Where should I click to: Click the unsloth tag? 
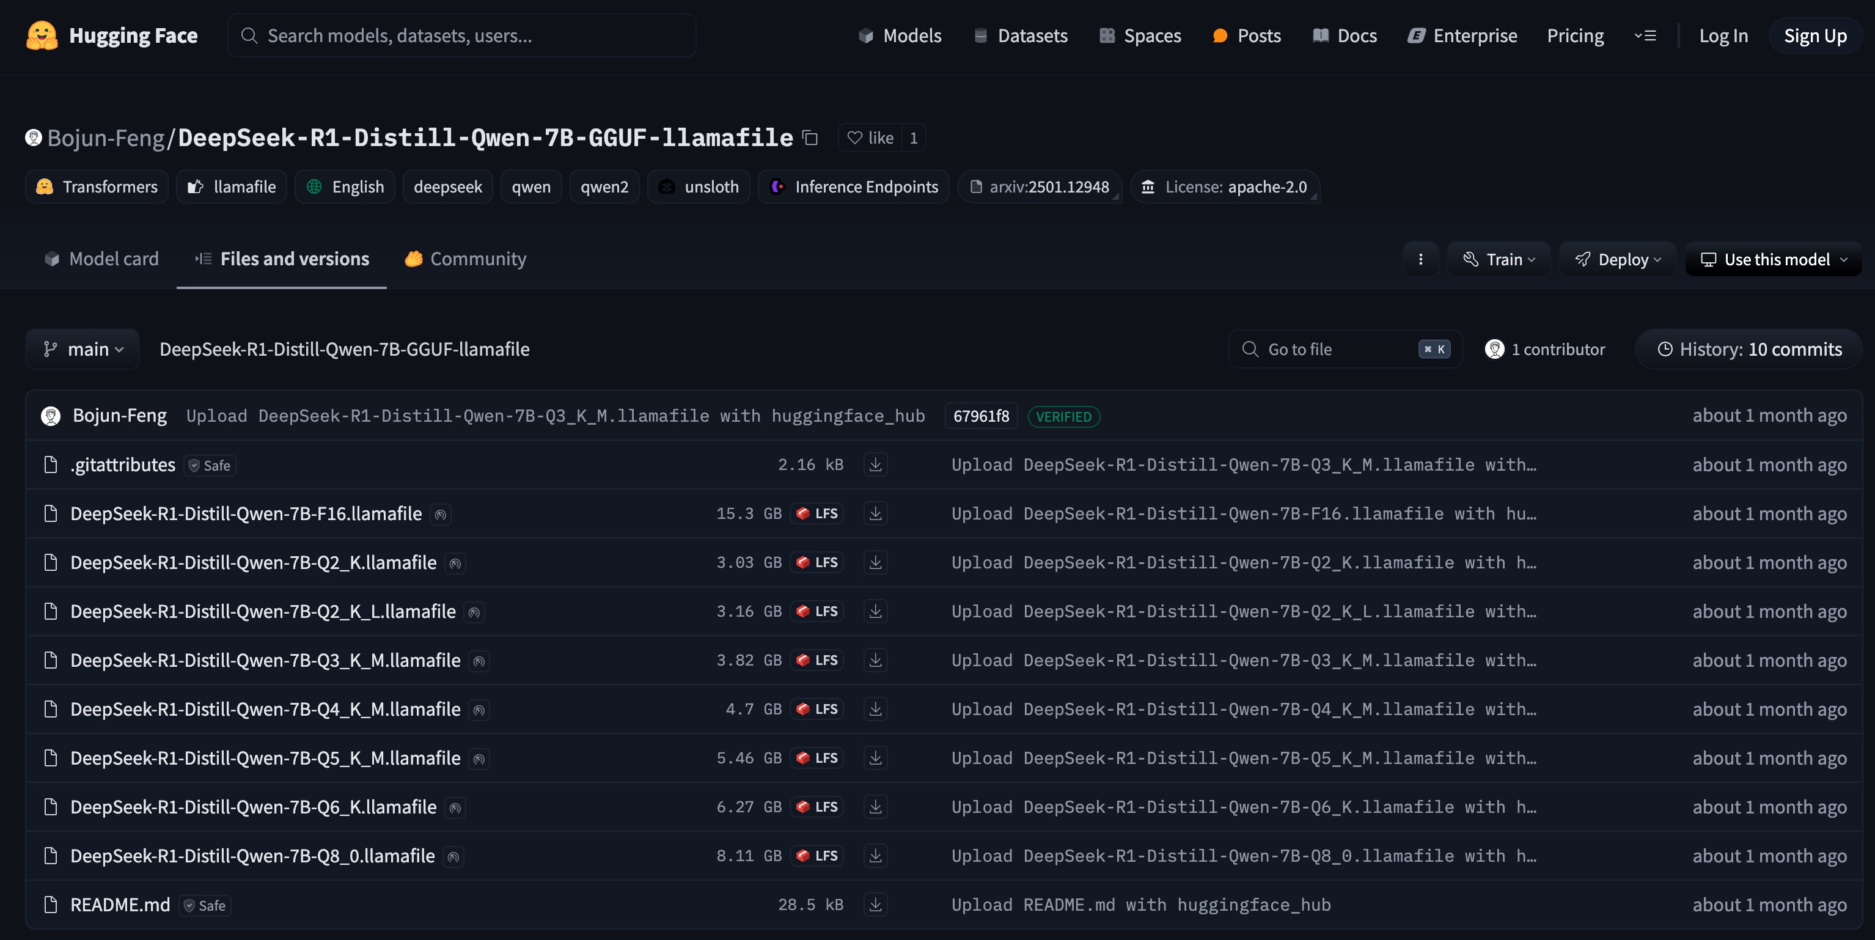[698, 186]
